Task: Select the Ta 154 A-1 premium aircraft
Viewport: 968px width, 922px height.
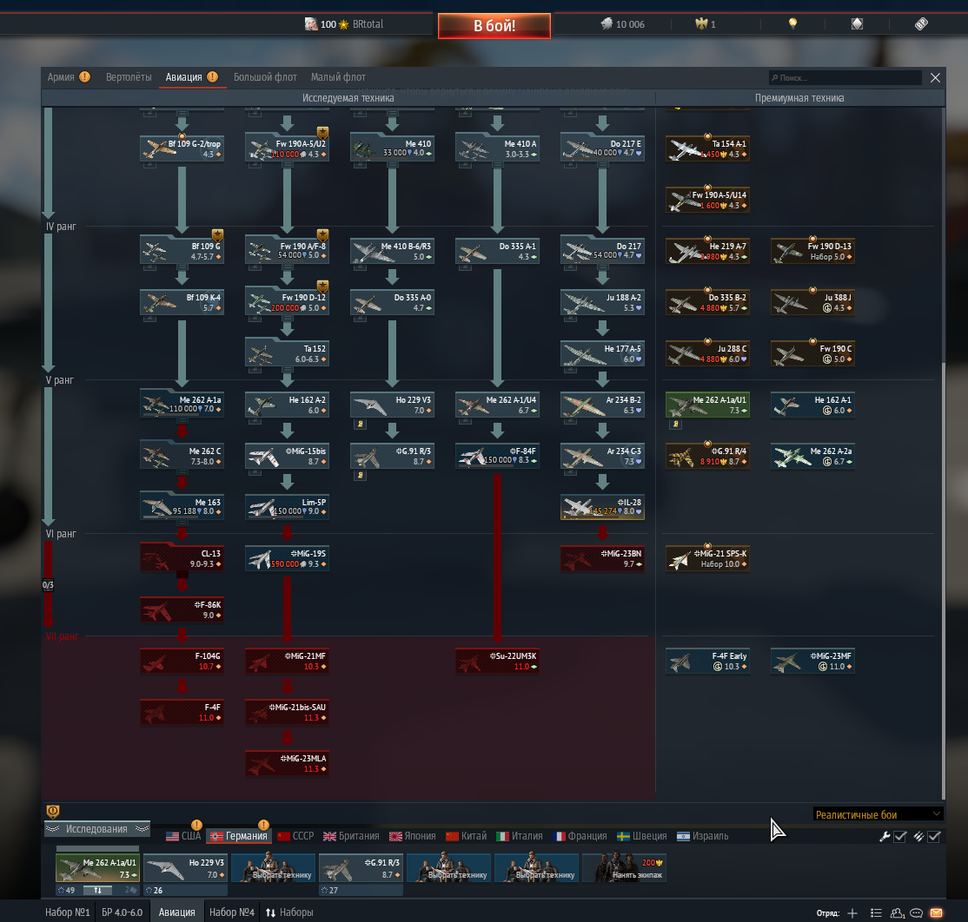Action: coord(707,148)
